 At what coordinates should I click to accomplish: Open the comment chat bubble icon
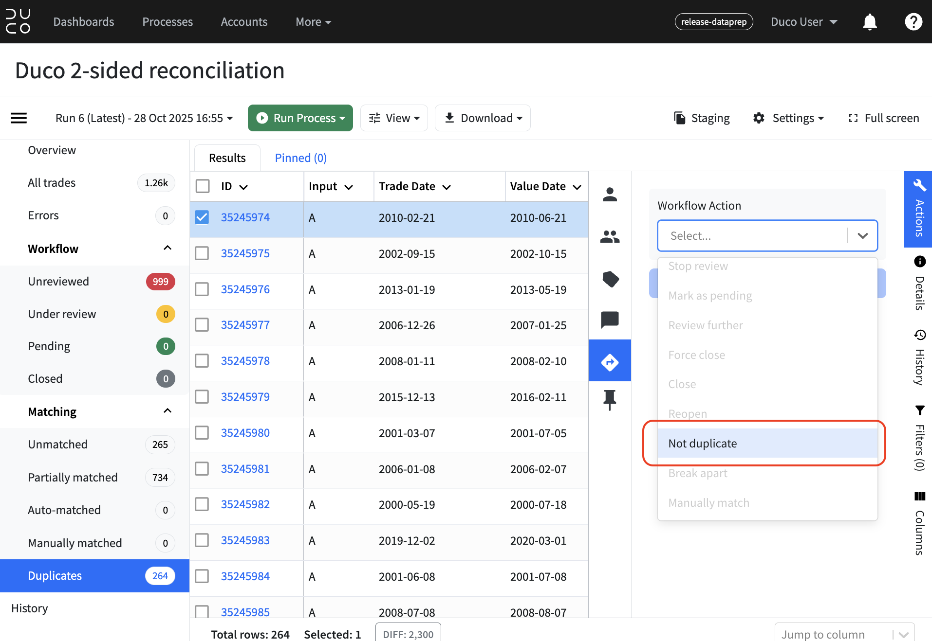pos(610,320)
